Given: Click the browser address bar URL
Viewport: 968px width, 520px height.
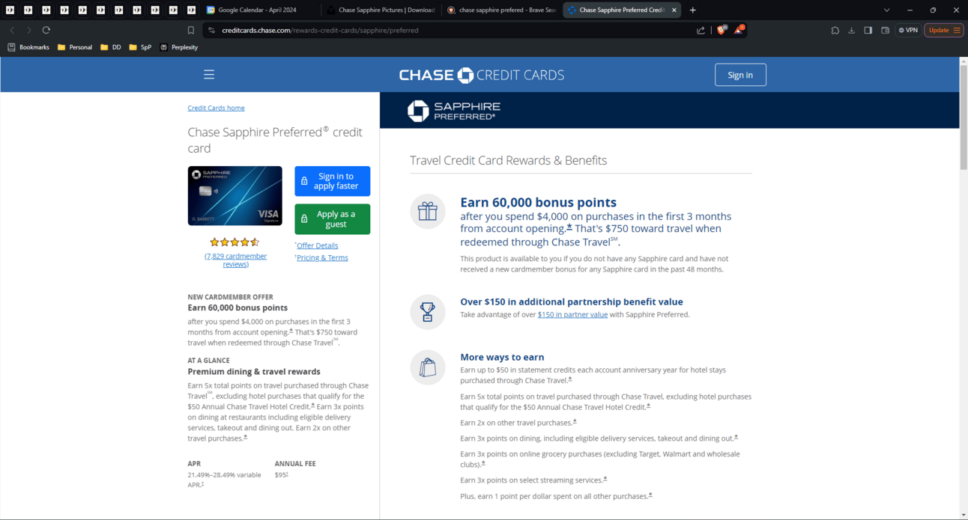Looking at the screenshot, I should pyautogui.click(x=320, y=30).
